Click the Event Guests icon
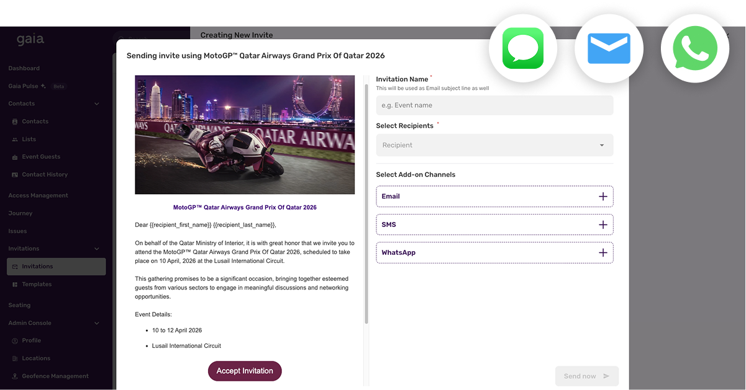This screenshot has height=390, width=746. tap(15, 156)
